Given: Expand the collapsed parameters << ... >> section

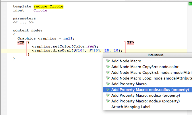Looking at the screenshot, I should [23, 22].
